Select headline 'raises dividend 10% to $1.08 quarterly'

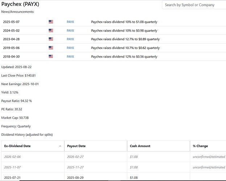[130, 22]
